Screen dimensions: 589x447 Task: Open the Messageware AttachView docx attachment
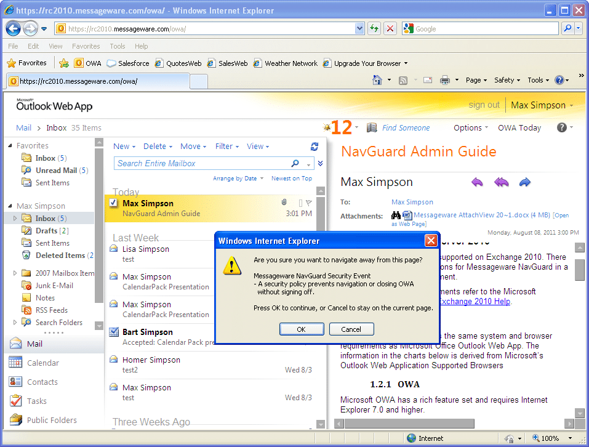(481, 215)
